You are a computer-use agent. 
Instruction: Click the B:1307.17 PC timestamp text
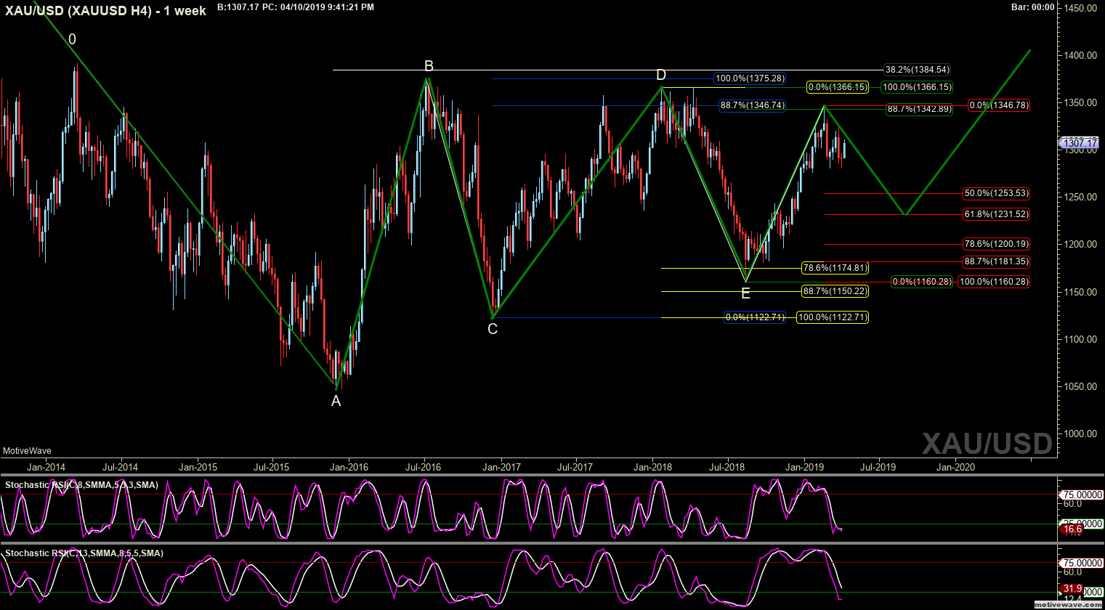tap(296, 7)
